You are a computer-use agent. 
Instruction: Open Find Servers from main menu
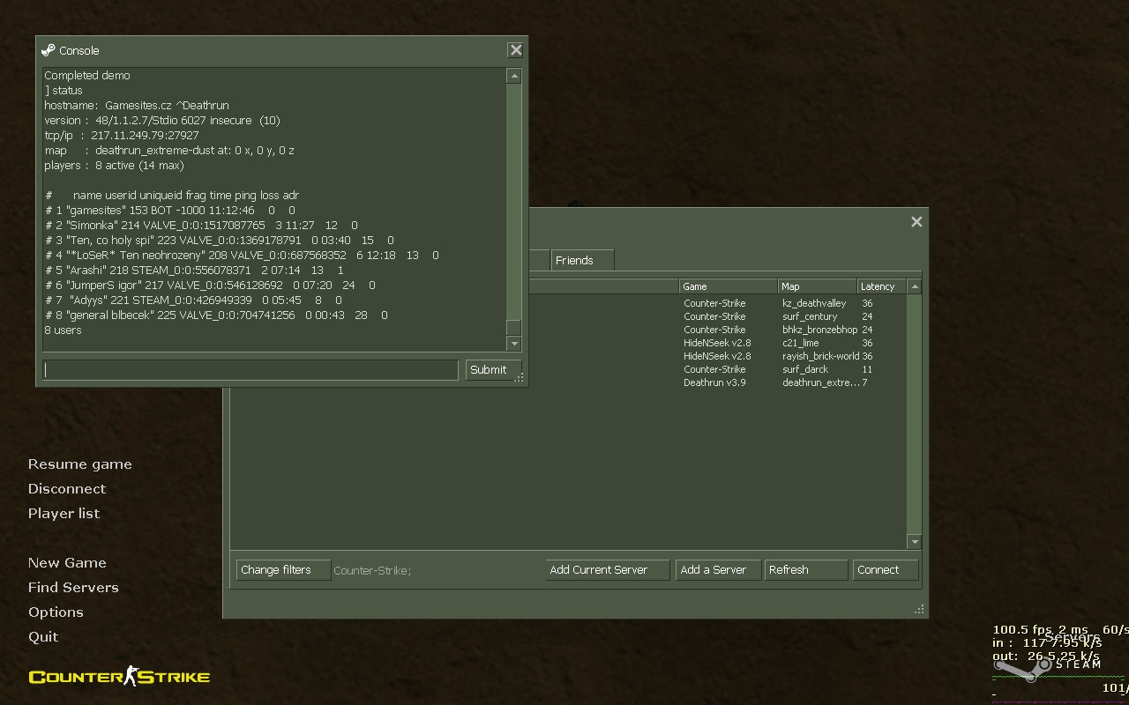click(73, 588)
